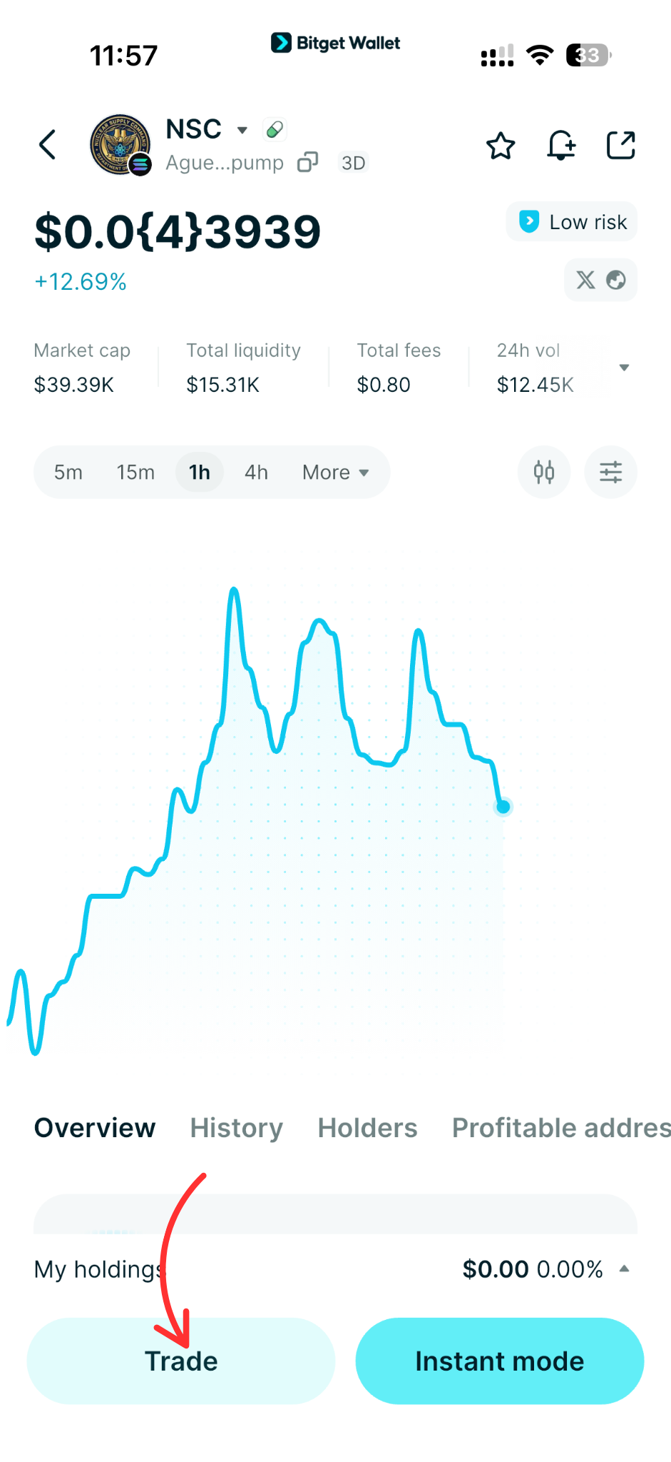
Task: Tap the back arrow
Action: pyautogui.click(x=48, y=145)
